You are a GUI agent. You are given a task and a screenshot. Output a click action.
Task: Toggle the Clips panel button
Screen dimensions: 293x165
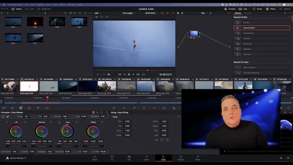point(243,9)
